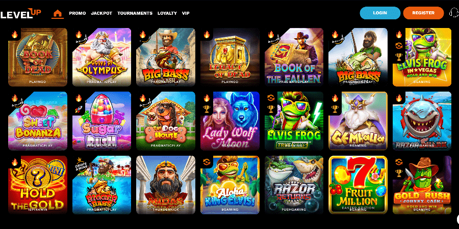Open the headset support icon

454,13
